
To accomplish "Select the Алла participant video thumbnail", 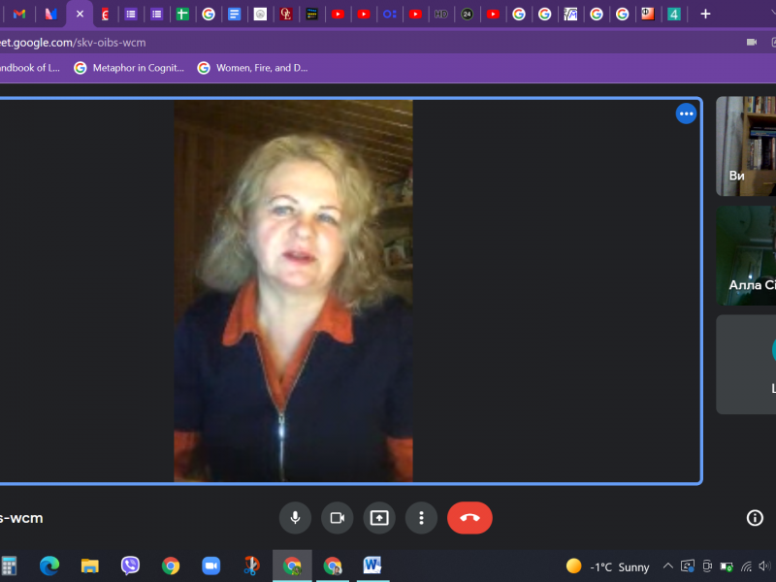I will click(x=747, y=255).
